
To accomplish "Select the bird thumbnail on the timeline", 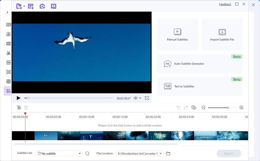I will tap(46, 136).
